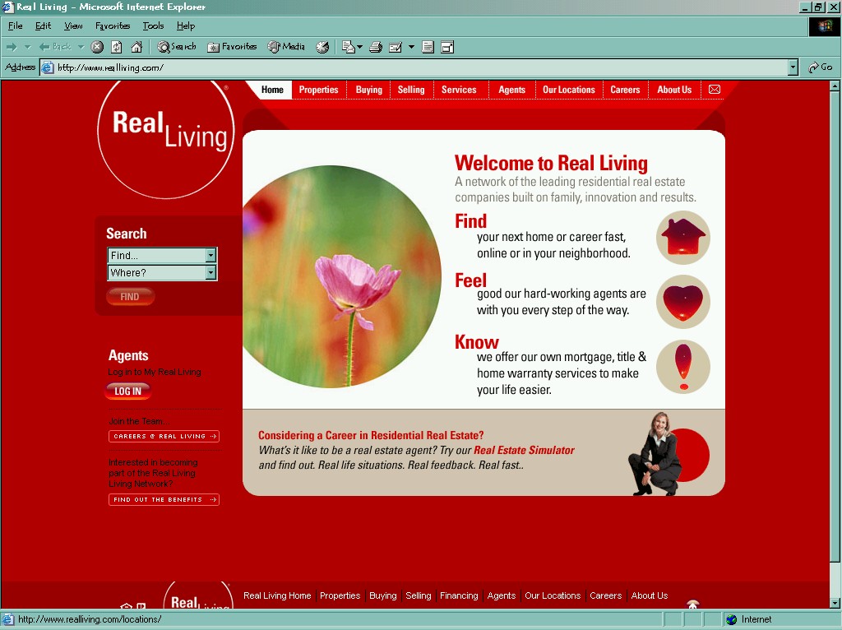Image resolution: width=842 pixels, height=630 pixels.
Task: Click the Forward arrow toolbar icon
Action: [12, 47]
